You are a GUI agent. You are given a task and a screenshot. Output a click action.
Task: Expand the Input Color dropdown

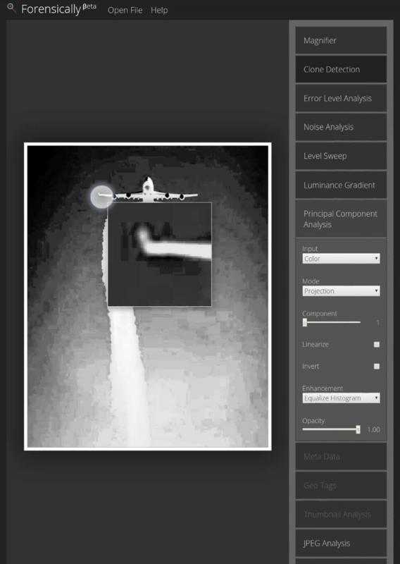[341, 258]
